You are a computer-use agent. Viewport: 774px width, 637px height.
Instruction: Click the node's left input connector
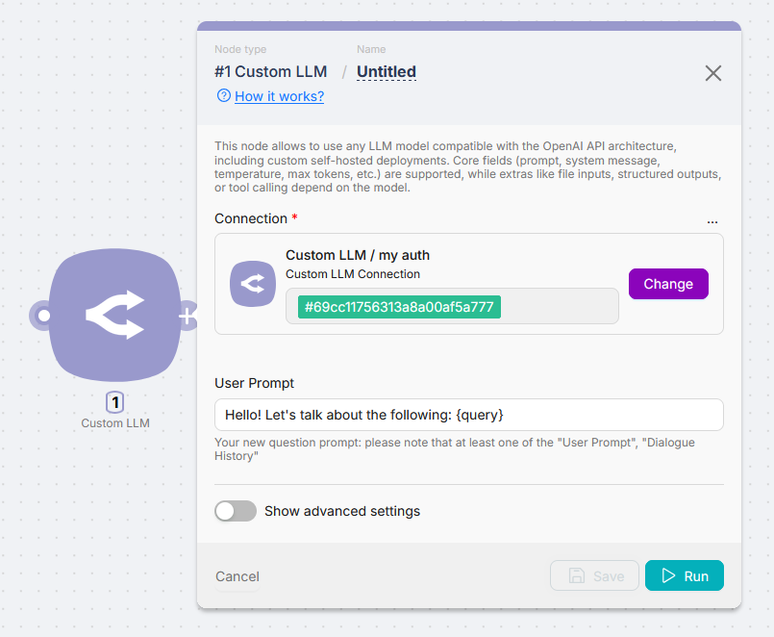(42, 315)
